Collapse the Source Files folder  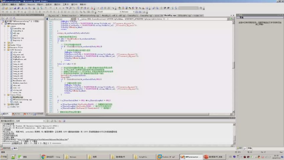coord(5,95)
